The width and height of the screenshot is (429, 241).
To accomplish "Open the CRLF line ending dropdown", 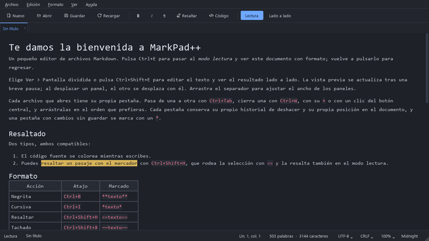I will [x=367, y=236].
